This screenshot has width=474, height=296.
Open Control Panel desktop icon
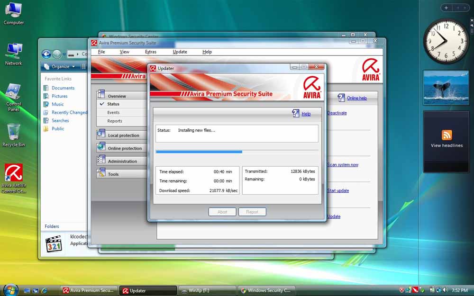click(x=14, y=92)
